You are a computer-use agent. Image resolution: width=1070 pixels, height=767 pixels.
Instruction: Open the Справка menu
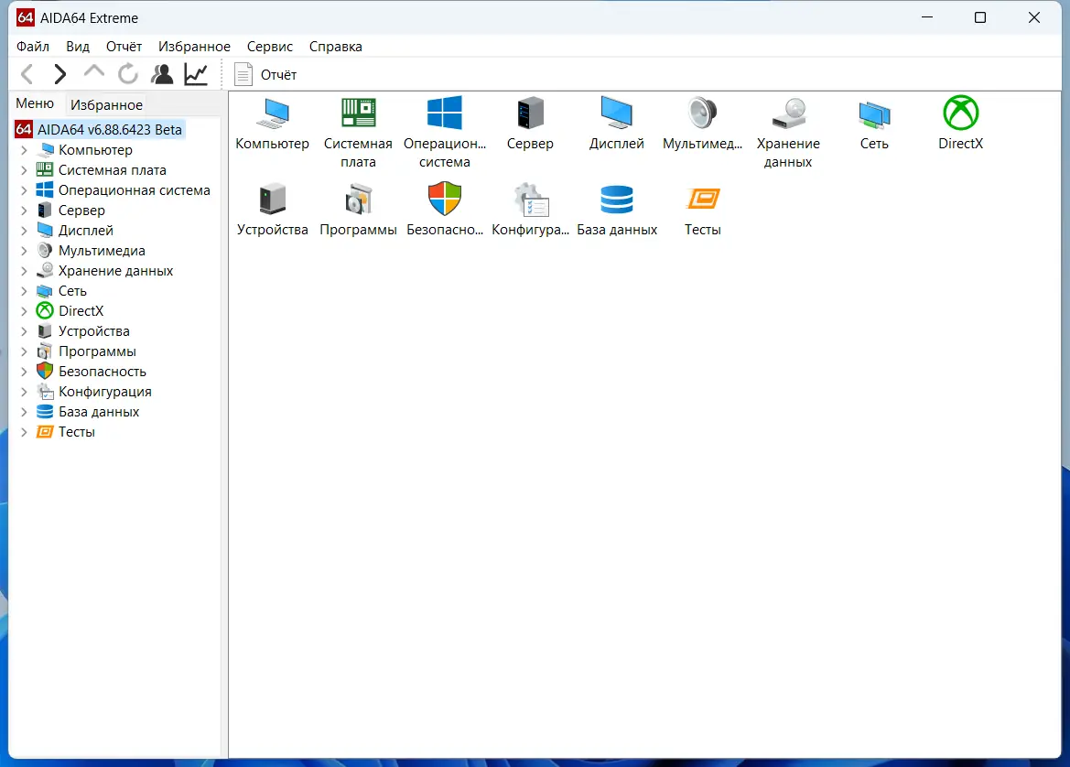[335, 47]
